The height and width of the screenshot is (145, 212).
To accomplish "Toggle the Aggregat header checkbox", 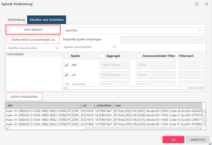I will pos(102,56).
